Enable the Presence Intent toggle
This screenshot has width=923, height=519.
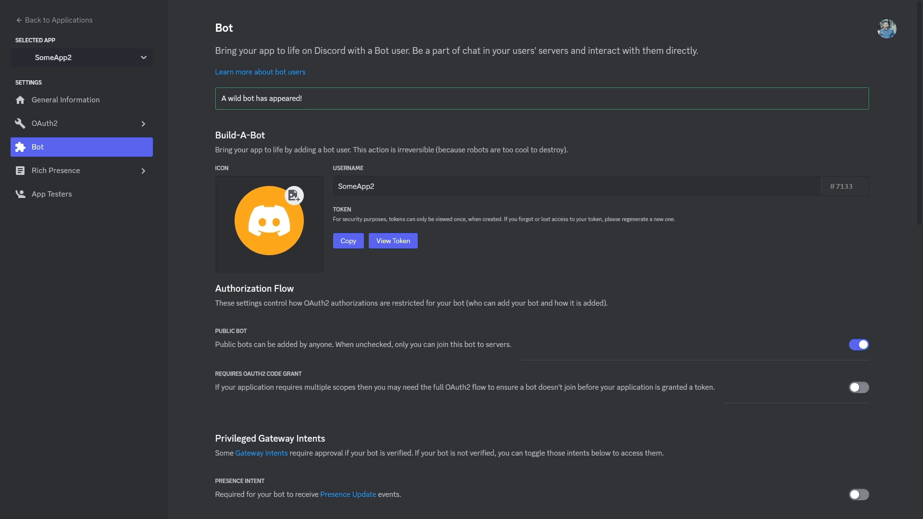click(859, 494)
